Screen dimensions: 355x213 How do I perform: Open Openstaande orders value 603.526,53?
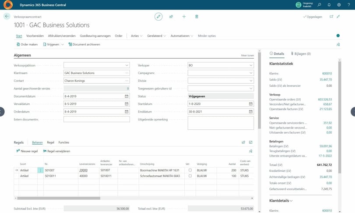tap(325, 99)
